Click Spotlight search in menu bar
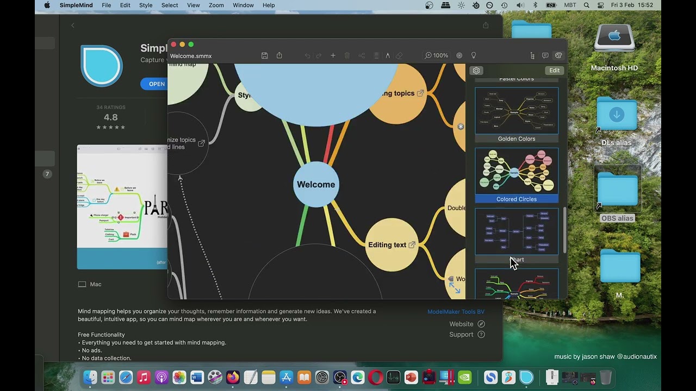The width and height of the screenshot is (696, 391). [586, 5]
